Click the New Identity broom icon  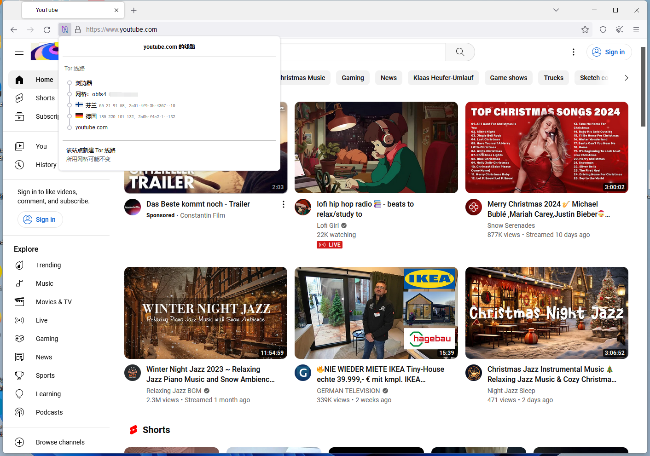point(620,29)
